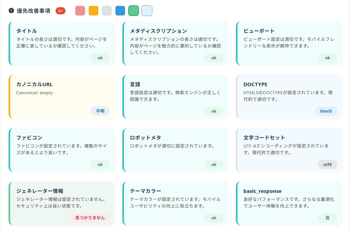Click the utf8 badge on 文字コードセット card
Screen dimensions: 350x231
point(327,165)
